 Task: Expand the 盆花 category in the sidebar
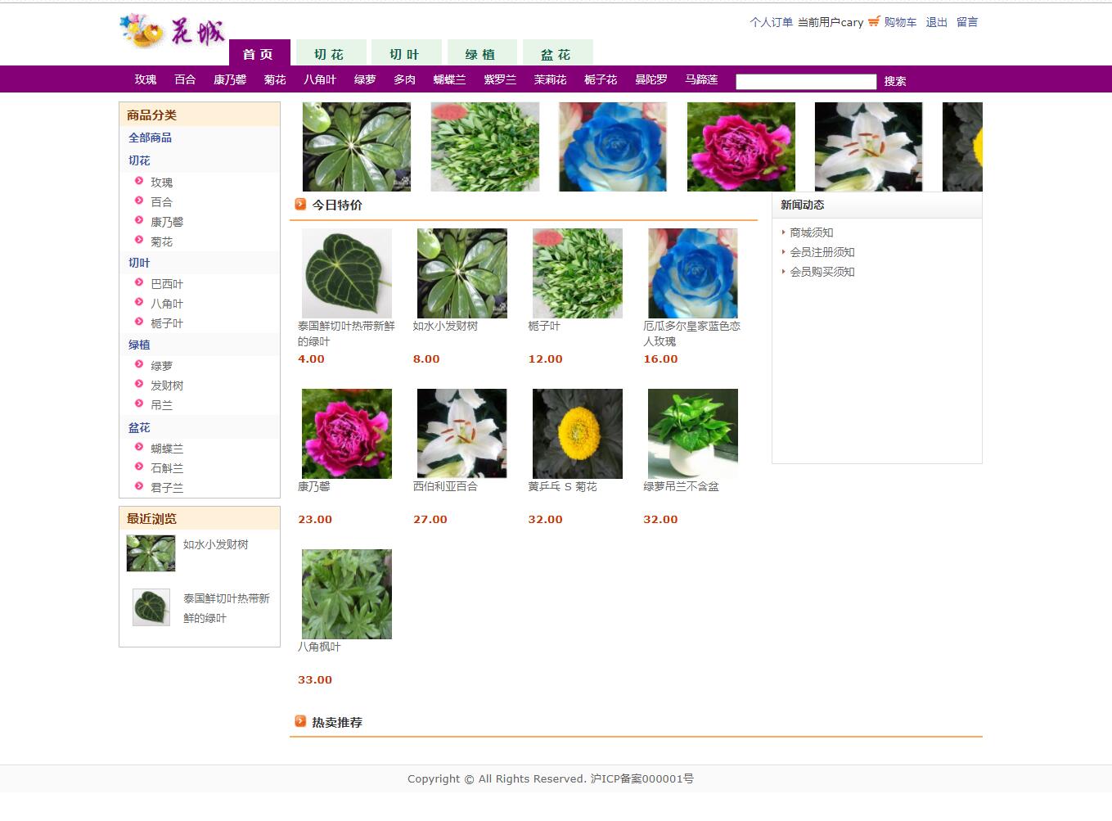(x=139, y=426)
